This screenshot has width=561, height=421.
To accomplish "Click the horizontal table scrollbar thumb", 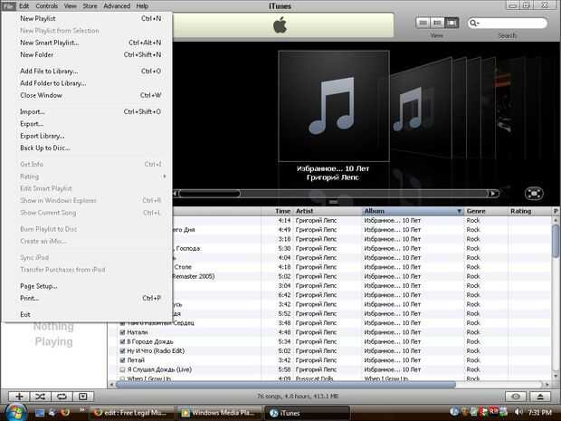I will click(x=286, y=385).
